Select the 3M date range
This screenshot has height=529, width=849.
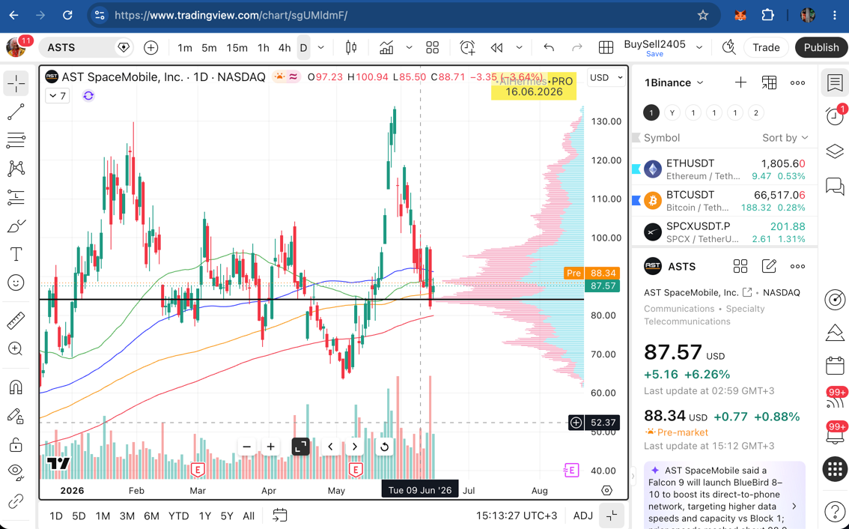click(x=127, y=516)
